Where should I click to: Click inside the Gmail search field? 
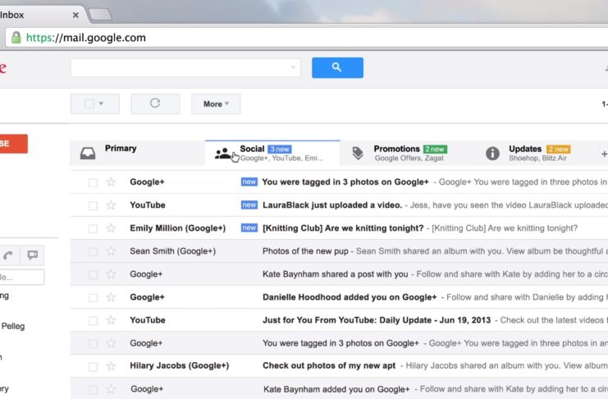pos(179,67)
